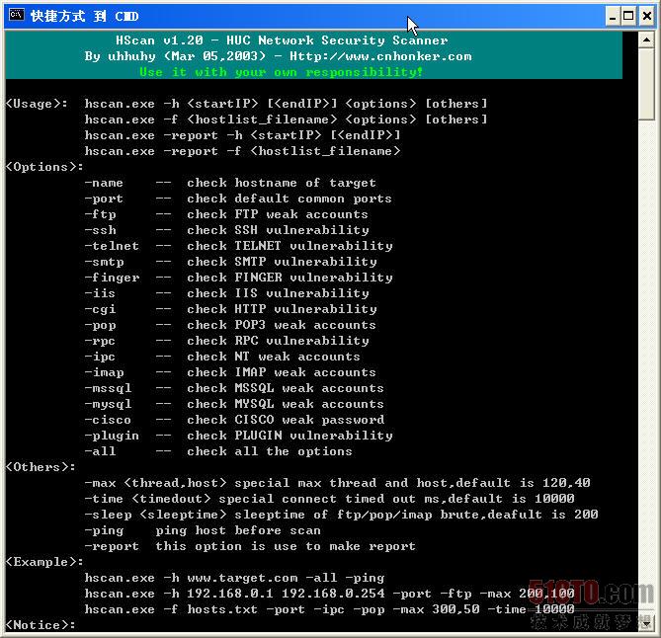
Task: Click the scrollbar down arrow
Action: pyautogui.click(x=646, y=623)
